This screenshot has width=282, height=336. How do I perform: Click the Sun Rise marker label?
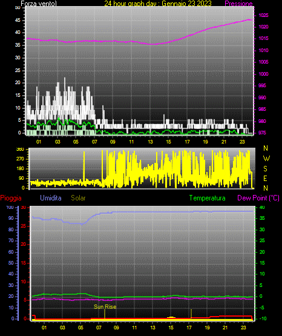[x=105, y=307]
